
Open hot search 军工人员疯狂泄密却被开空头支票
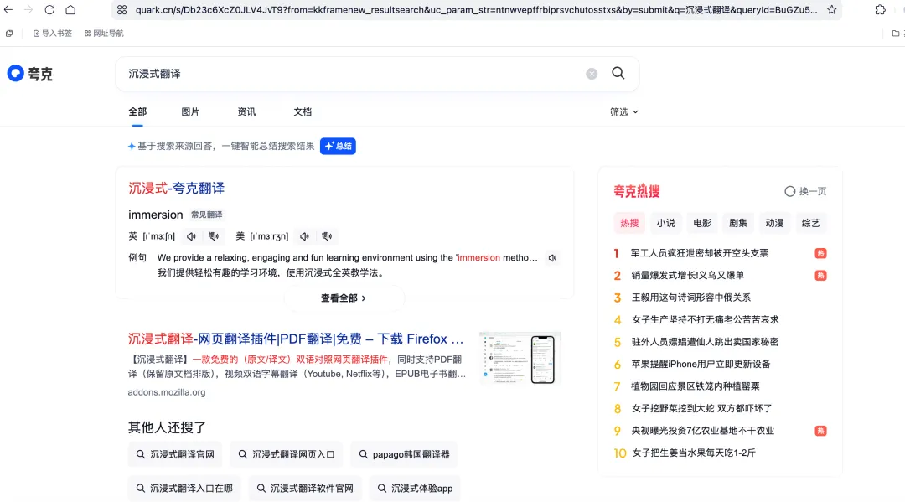pos(700,253)
